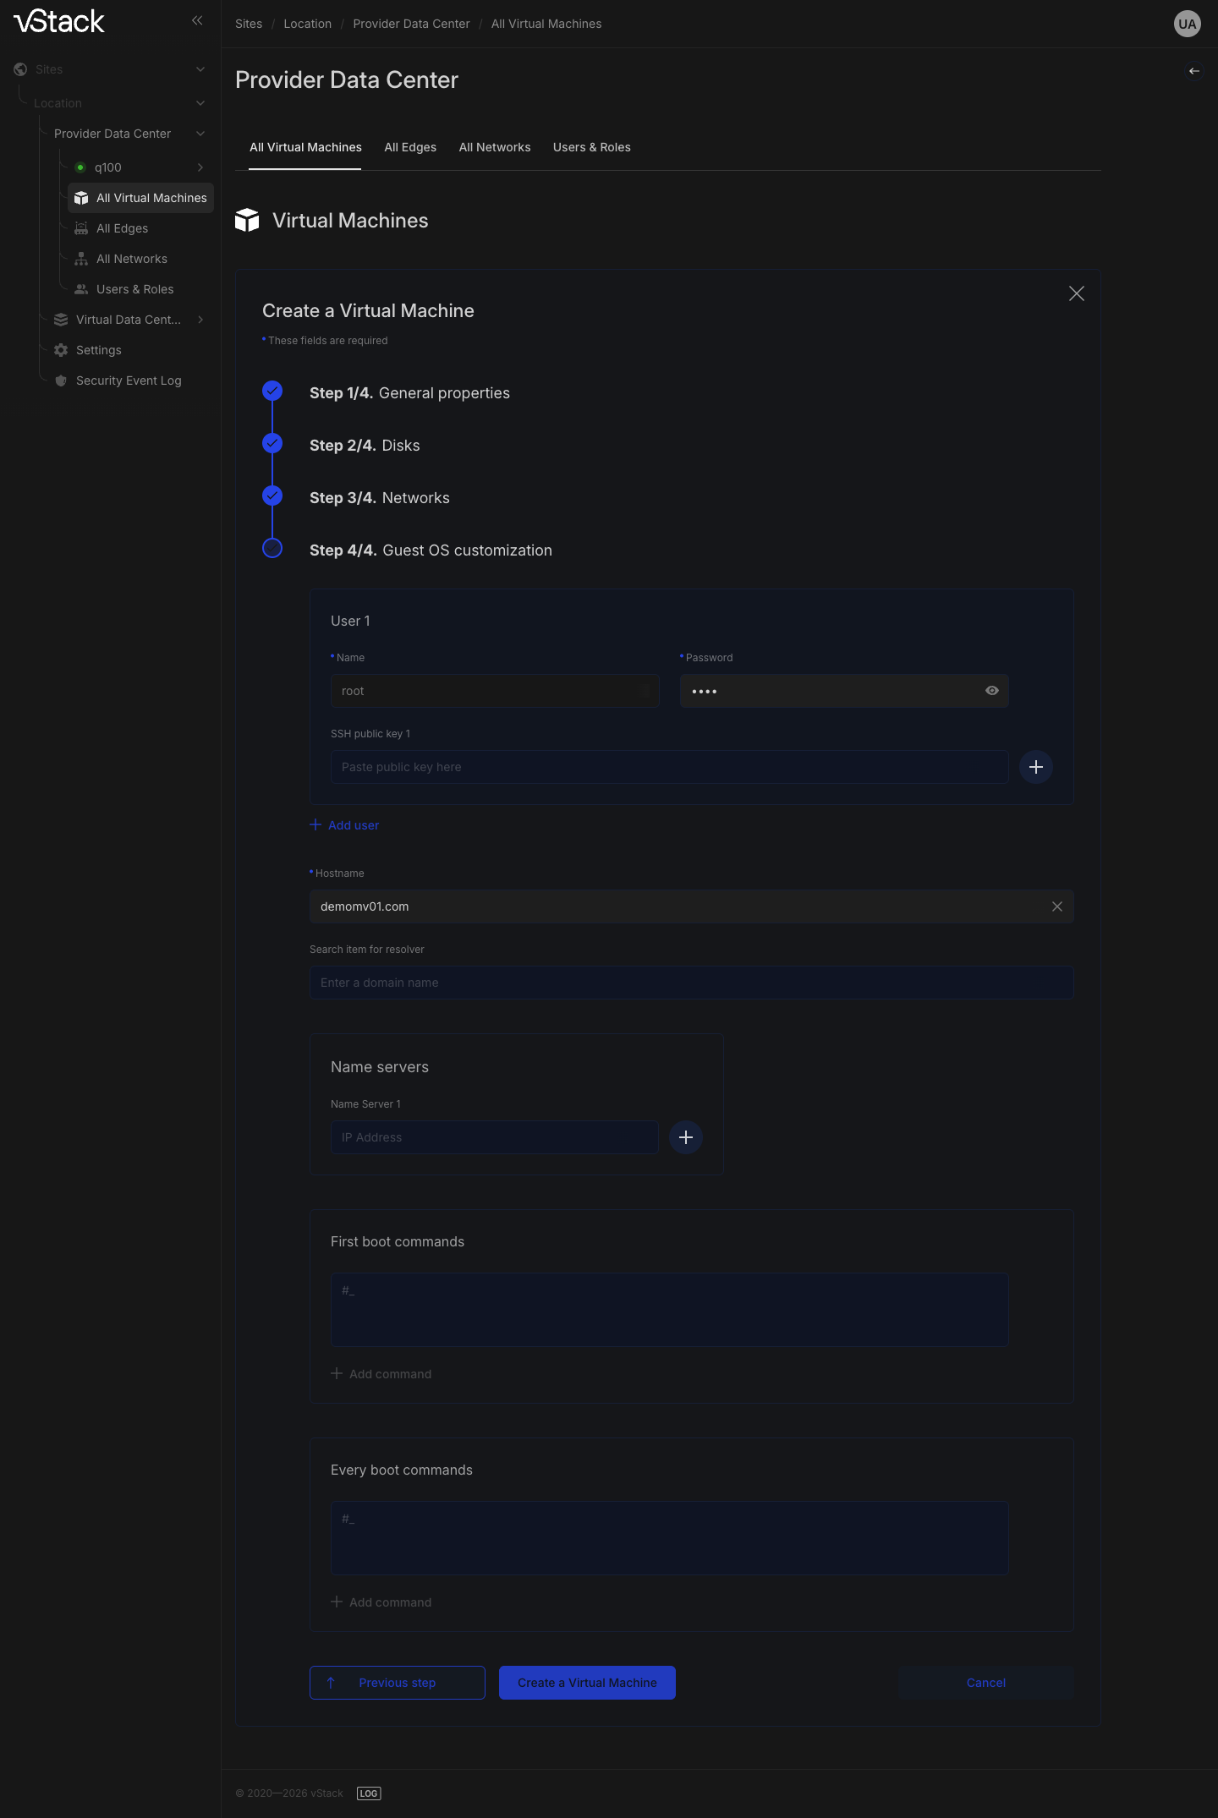Expand the Location dropdown chevron

coord(200,103)
